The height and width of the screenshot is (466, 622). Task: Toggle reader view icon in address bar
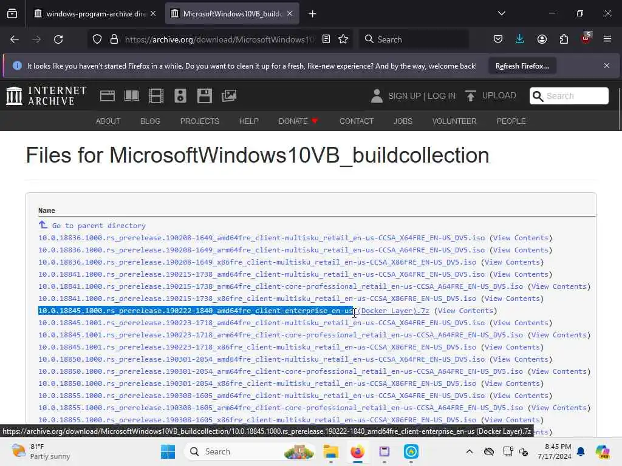326,39
